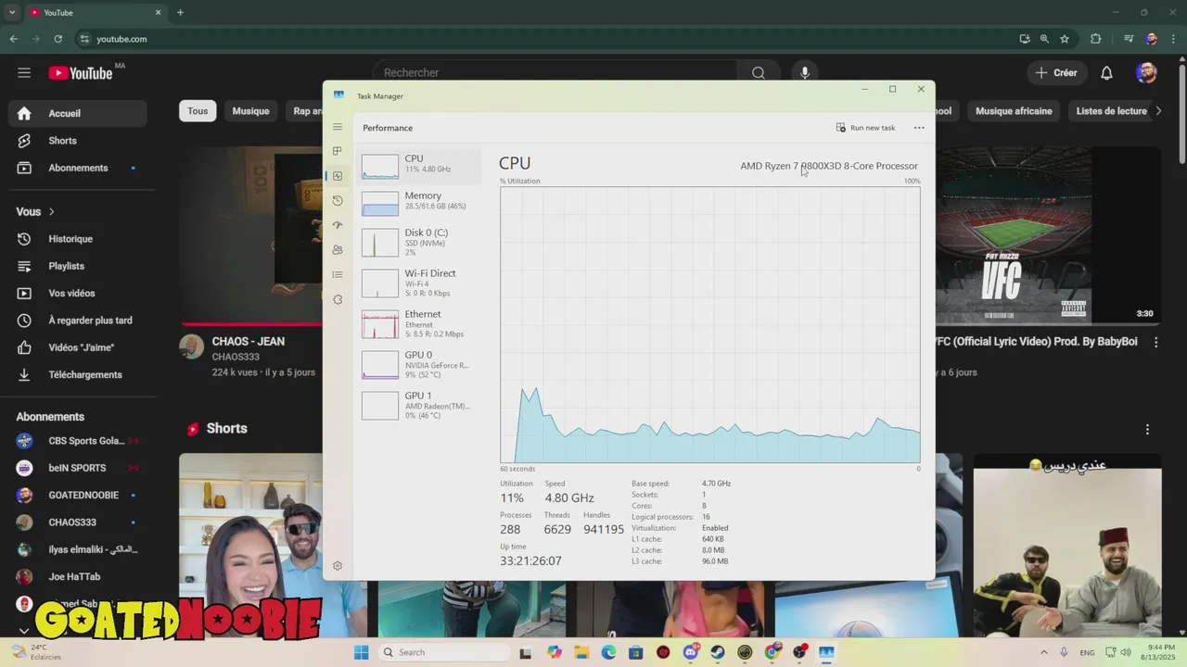Open Abonnements in YouTube sidebar
The height and width of the screenshot is (667, 1187).
78,168
